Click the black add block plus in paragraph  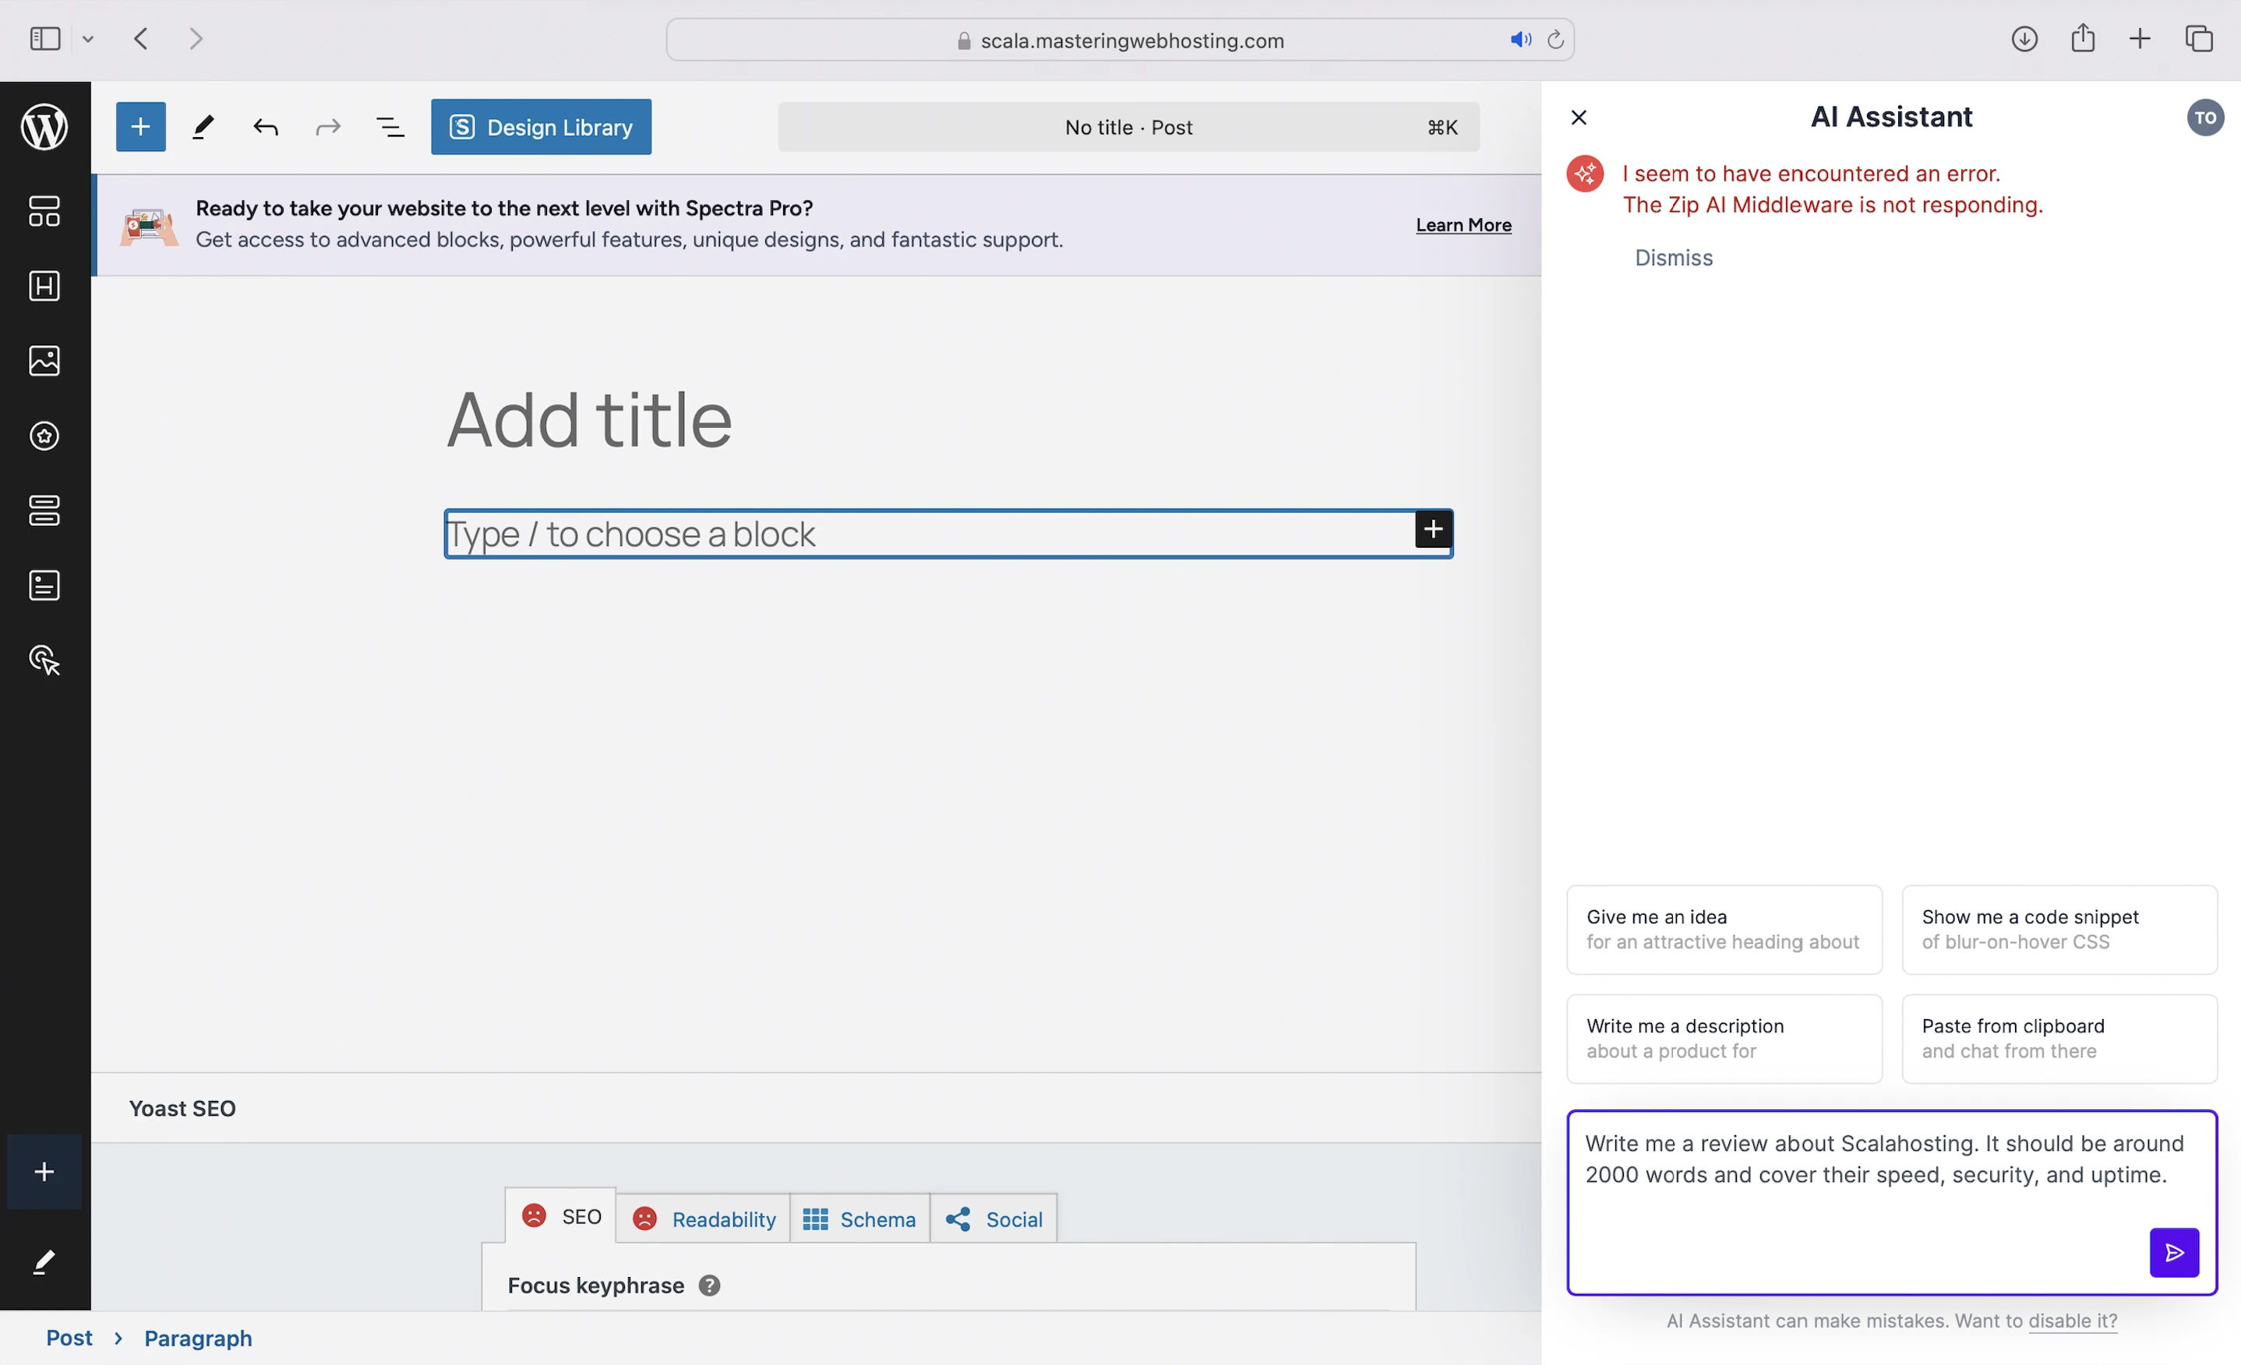coord(1432,529)
